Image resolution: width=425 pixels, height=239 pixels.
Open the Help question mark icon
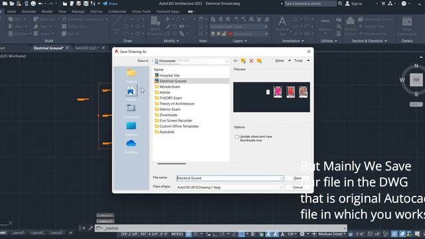pyautogui.click(x=404, y=3)
